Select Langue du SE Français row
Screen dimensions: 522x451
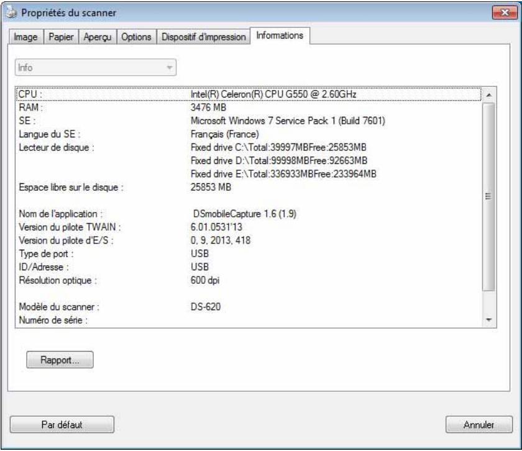(x=249, y=134)
